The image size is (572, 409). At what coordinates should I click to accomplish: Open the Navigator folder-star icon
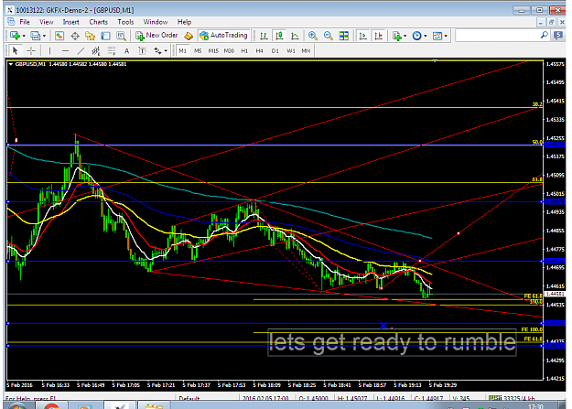(90, 36)
